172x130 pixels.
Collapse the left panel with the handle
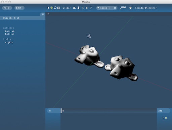click(x=43, y=14)
